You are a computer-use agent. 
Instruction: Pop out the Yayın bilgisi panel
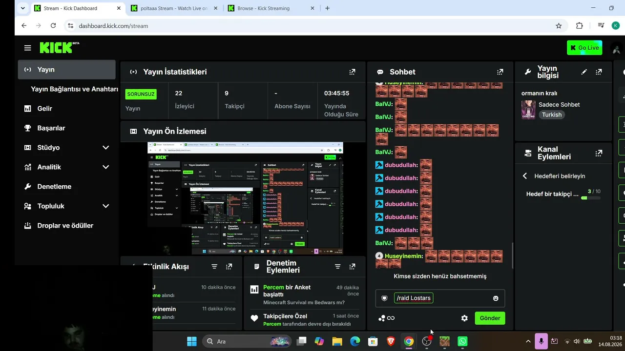click(x=599, y=72)
